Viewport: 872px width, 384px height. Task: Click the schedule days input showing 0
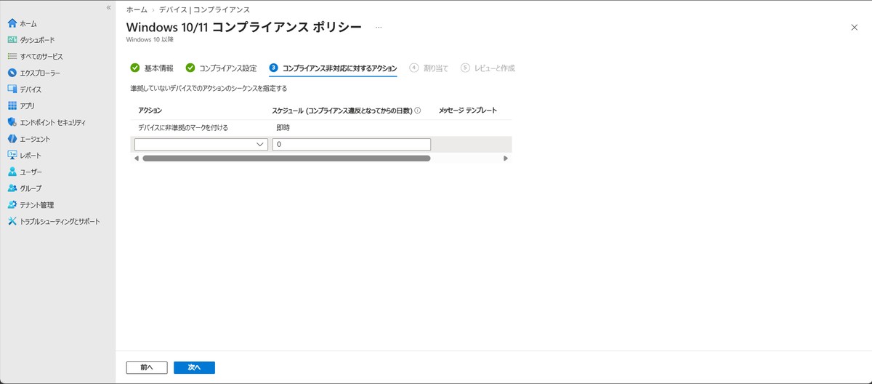pos(352,145)
